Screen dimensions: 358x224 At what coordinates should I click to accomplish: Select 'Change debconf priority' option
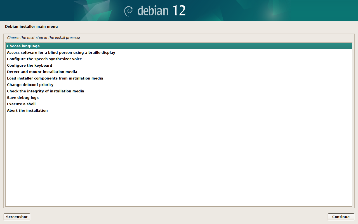(179, 85)
